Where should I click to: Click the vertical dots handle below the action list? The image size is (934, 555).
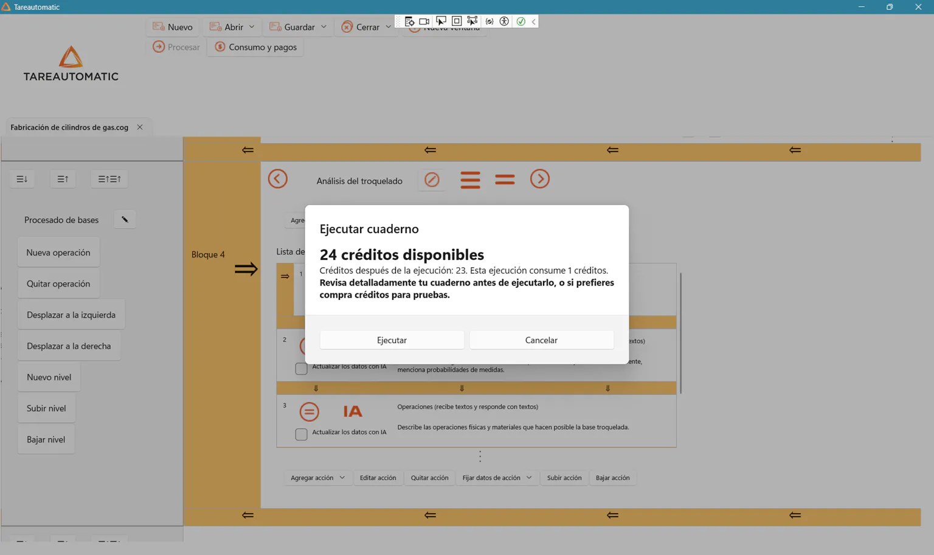click(480, 456)
